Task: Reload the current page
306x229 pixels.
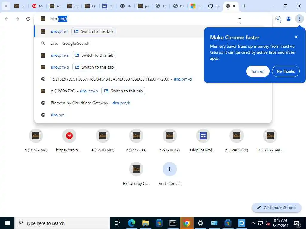Action: pos(28,19)
